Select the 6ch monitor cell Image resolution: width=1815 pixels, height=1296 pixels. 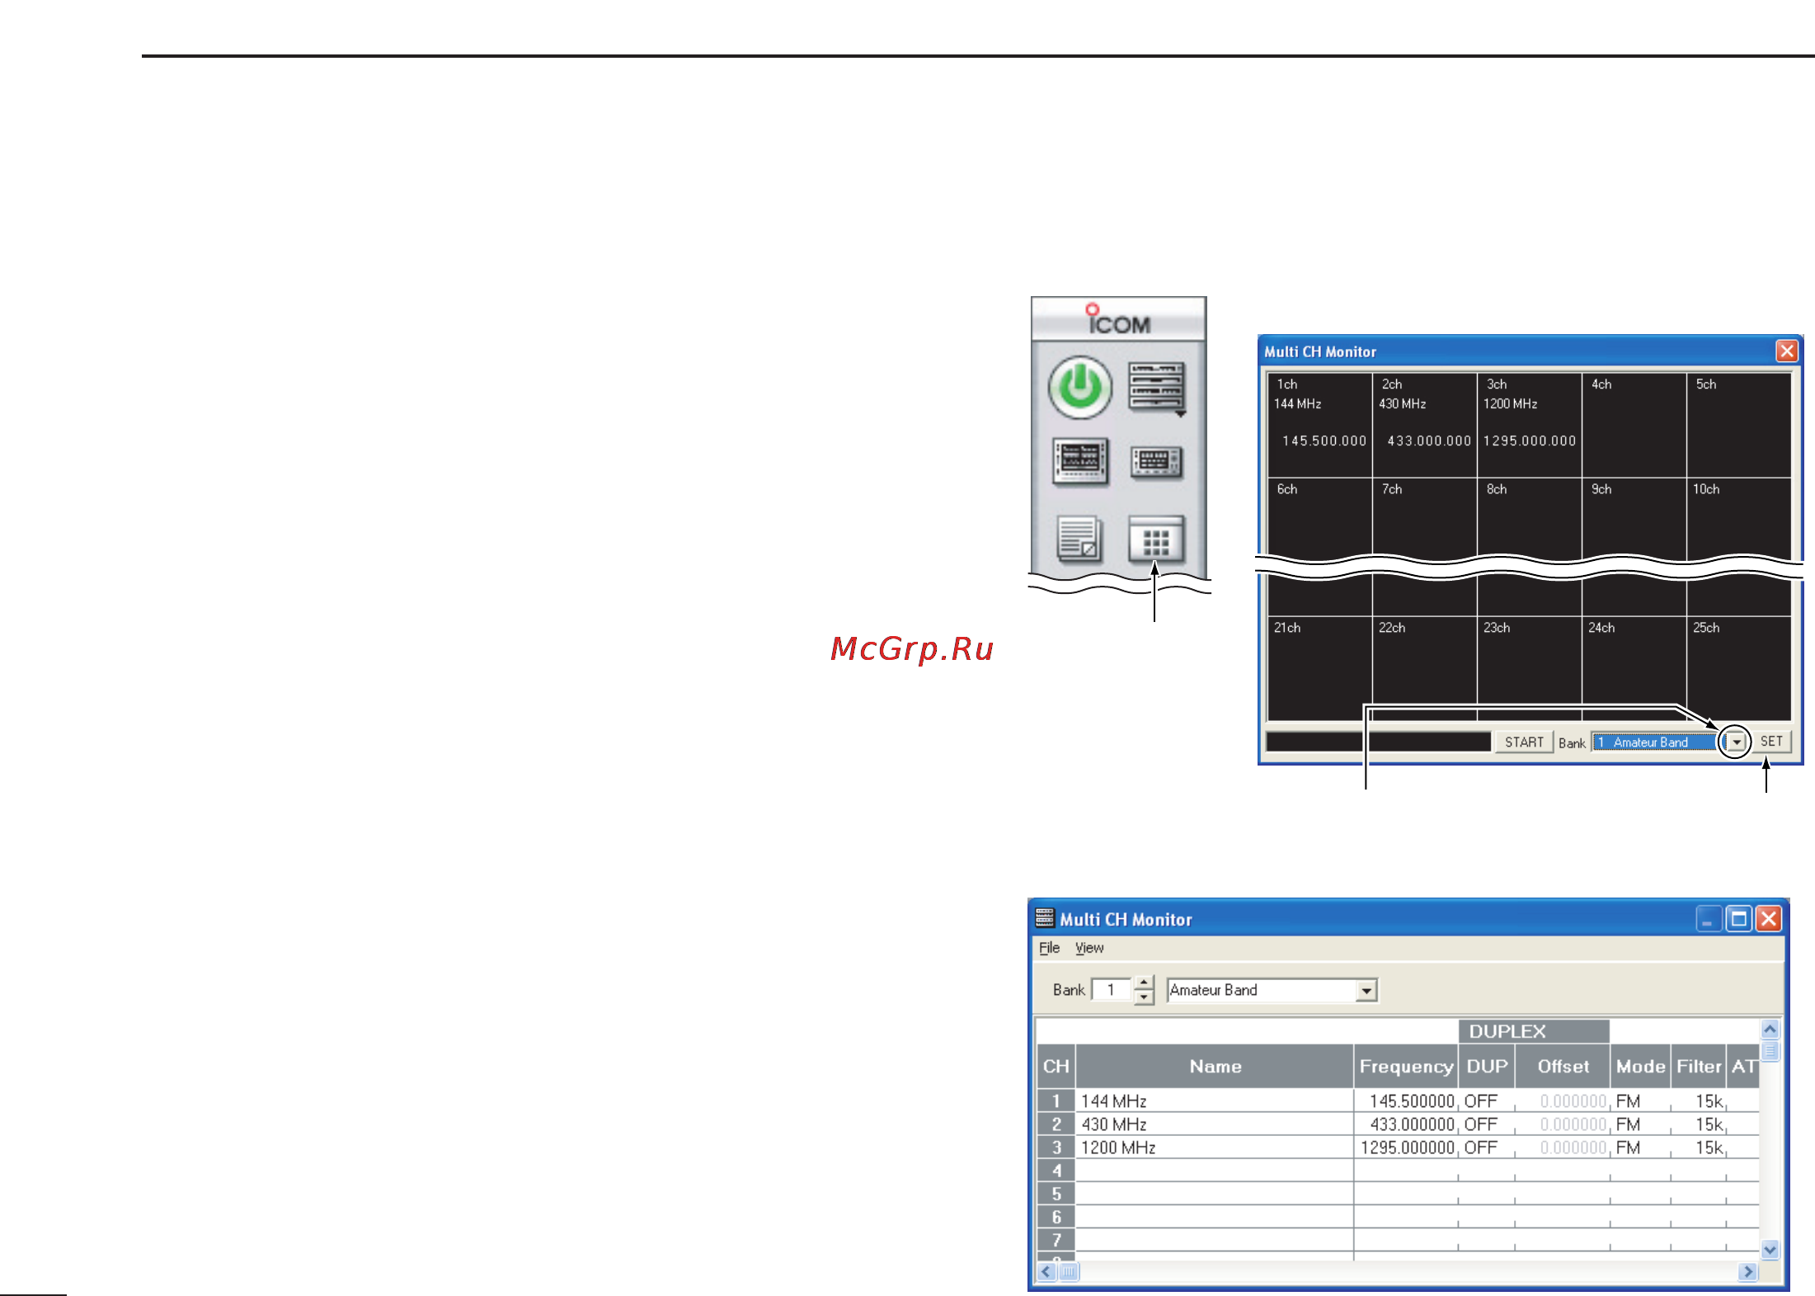coord(1319,517)
